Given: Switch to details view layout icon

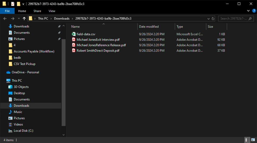Looking at the screenshot, I should [x=247, y=140].
